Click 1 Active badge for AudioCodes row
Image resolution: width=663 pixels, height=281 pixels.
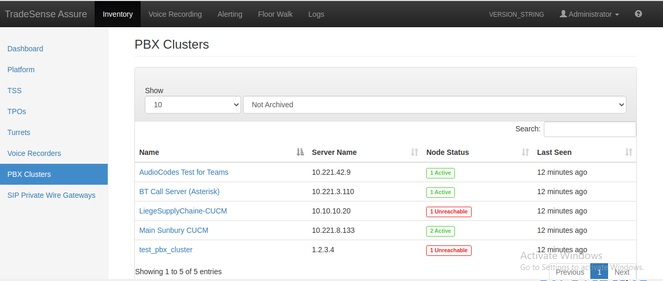click(x=440, y=173)
